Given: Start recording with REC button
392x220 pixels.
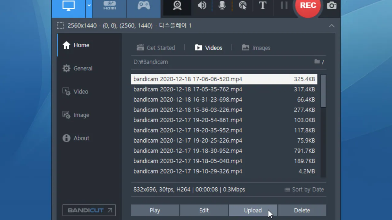Looking at the screenshot, I should [308, 6].
